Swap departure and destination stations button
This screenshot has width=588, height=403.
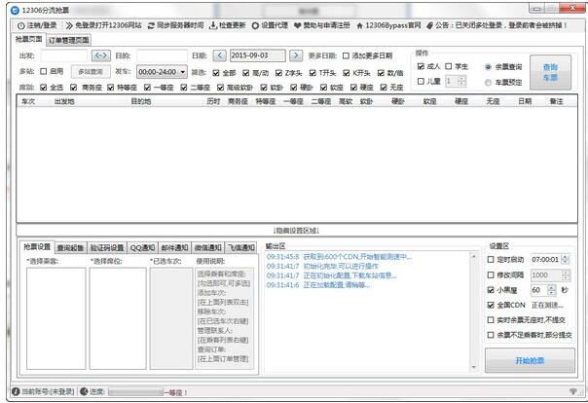tap(101, 55)
